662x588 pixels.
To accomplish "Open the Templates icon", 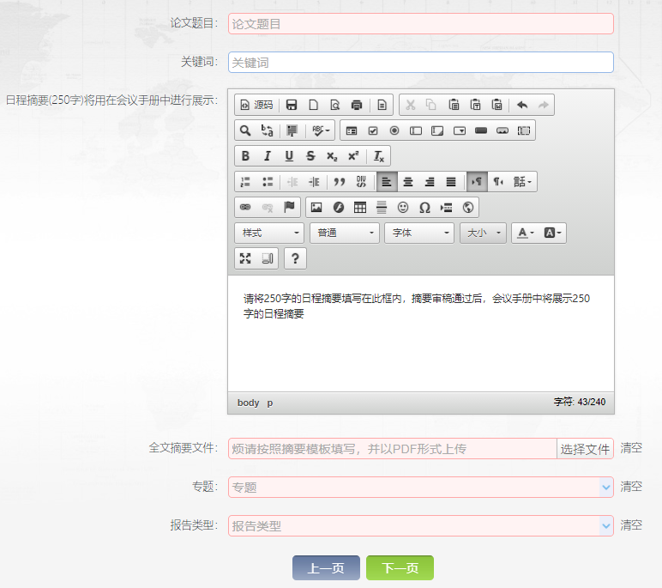I will point(382,105).
